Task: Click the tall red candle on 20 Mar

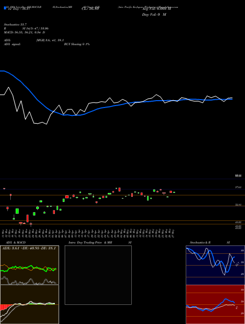Action: pyautogui.click(x=27, y=218)
